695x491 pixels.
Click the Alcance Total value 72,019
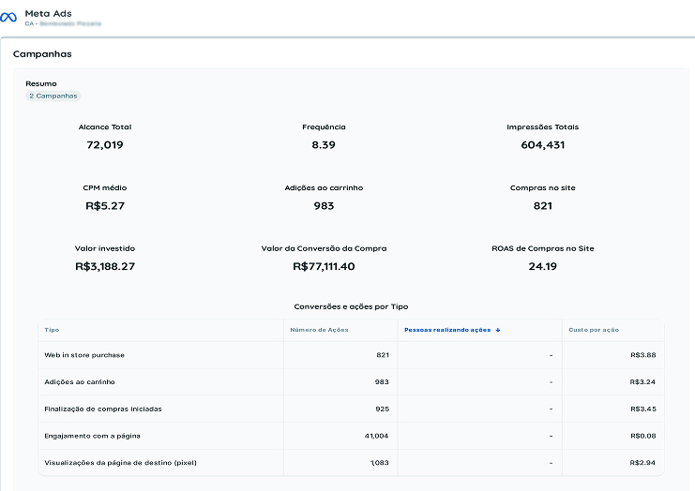point(105,145)
